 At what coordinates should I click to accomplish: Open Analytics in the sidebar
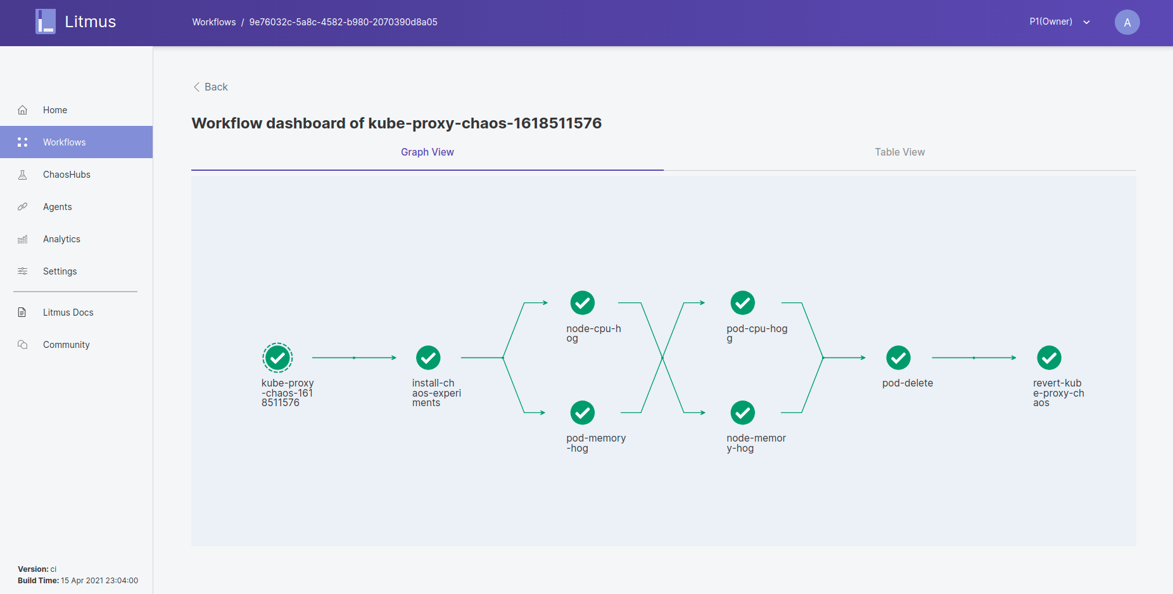(x=76, y=239)
